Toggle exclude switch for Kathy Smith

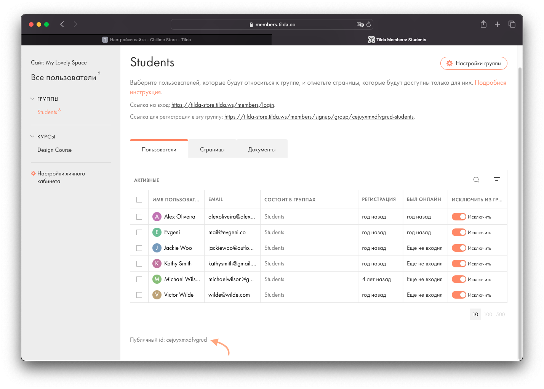(x=459, y=264)
